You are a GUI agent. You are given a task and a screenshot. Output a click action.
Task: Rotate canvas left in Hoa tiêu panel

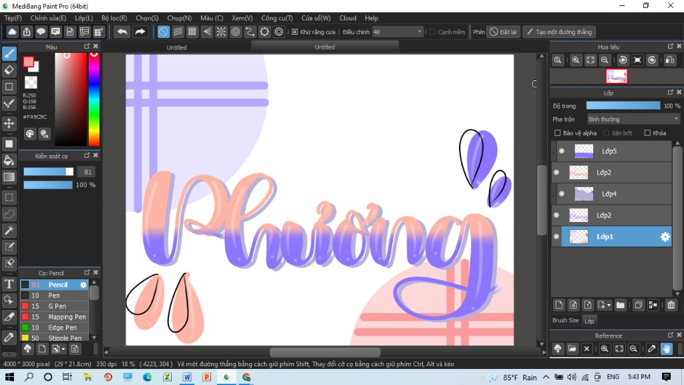pos(623,60)
